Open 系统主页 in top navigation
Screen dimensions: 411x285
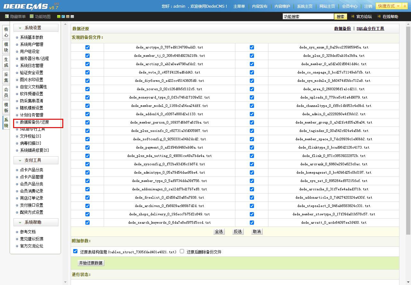(x=304, y=6)
